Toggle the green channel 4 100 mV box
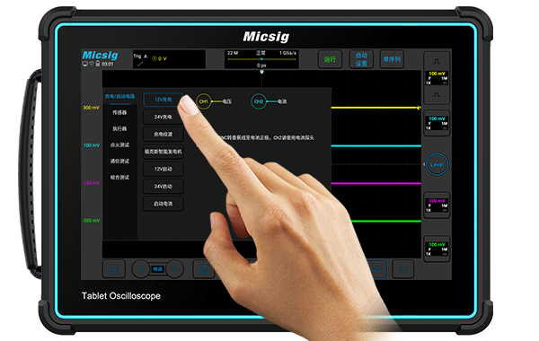 (x=437, y=249)
